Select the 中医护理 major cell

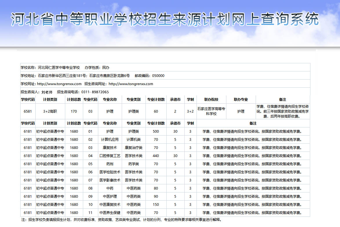pos(110,196)
